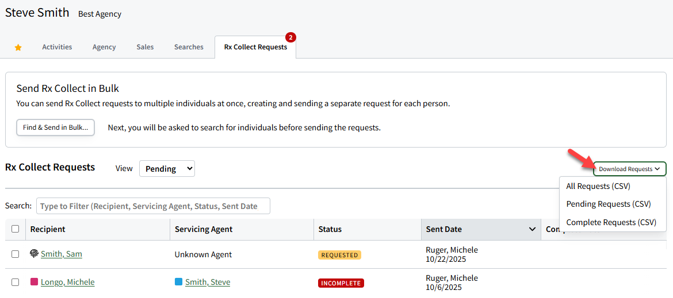
Task: Toggle the select-all checkbox in table header
Action: [16, 229]
